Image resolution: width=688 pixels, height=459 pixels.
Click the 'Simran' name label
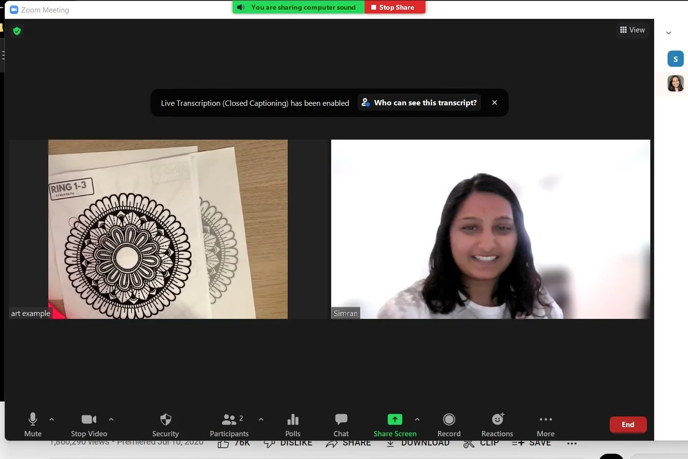346,314
